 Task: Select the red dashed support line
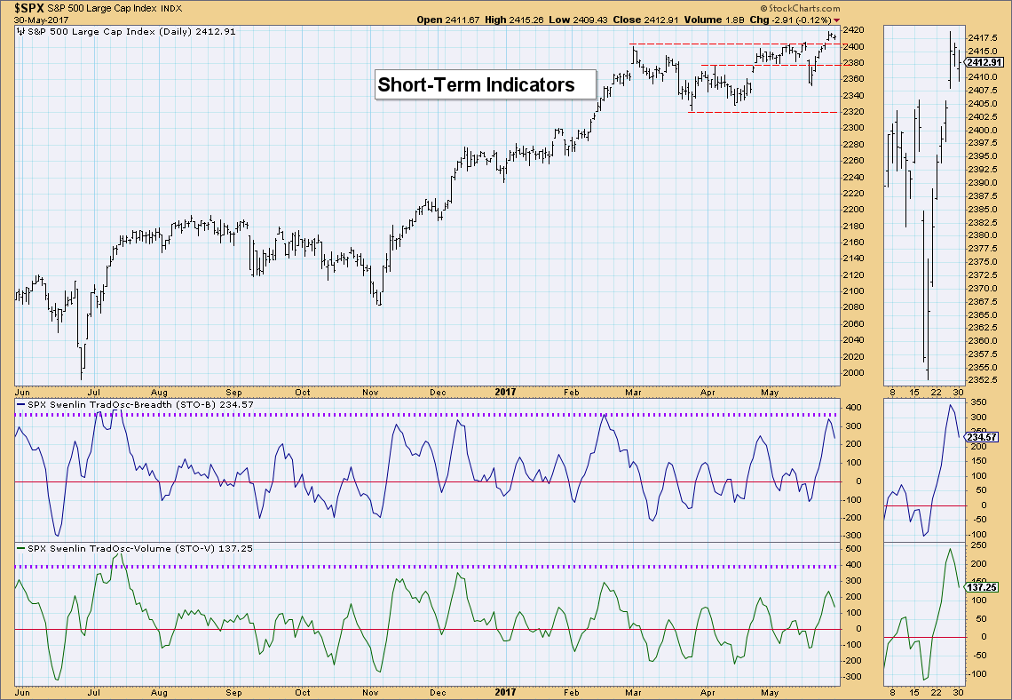coord(762,112)
